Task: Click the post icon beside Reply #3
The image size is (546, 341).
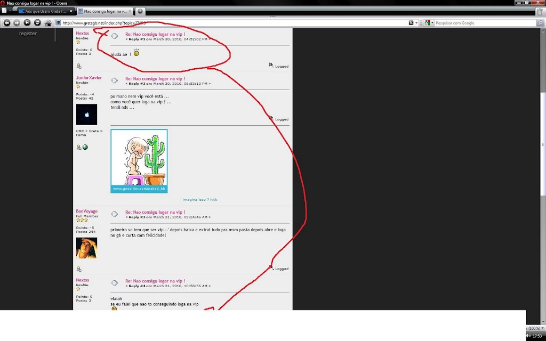Action: (115, 214)
